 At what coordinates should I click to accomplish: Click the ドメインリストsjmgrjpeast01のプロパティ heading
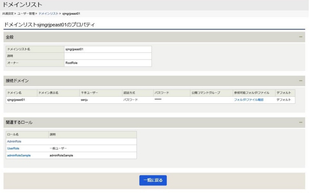coord(49,25)
